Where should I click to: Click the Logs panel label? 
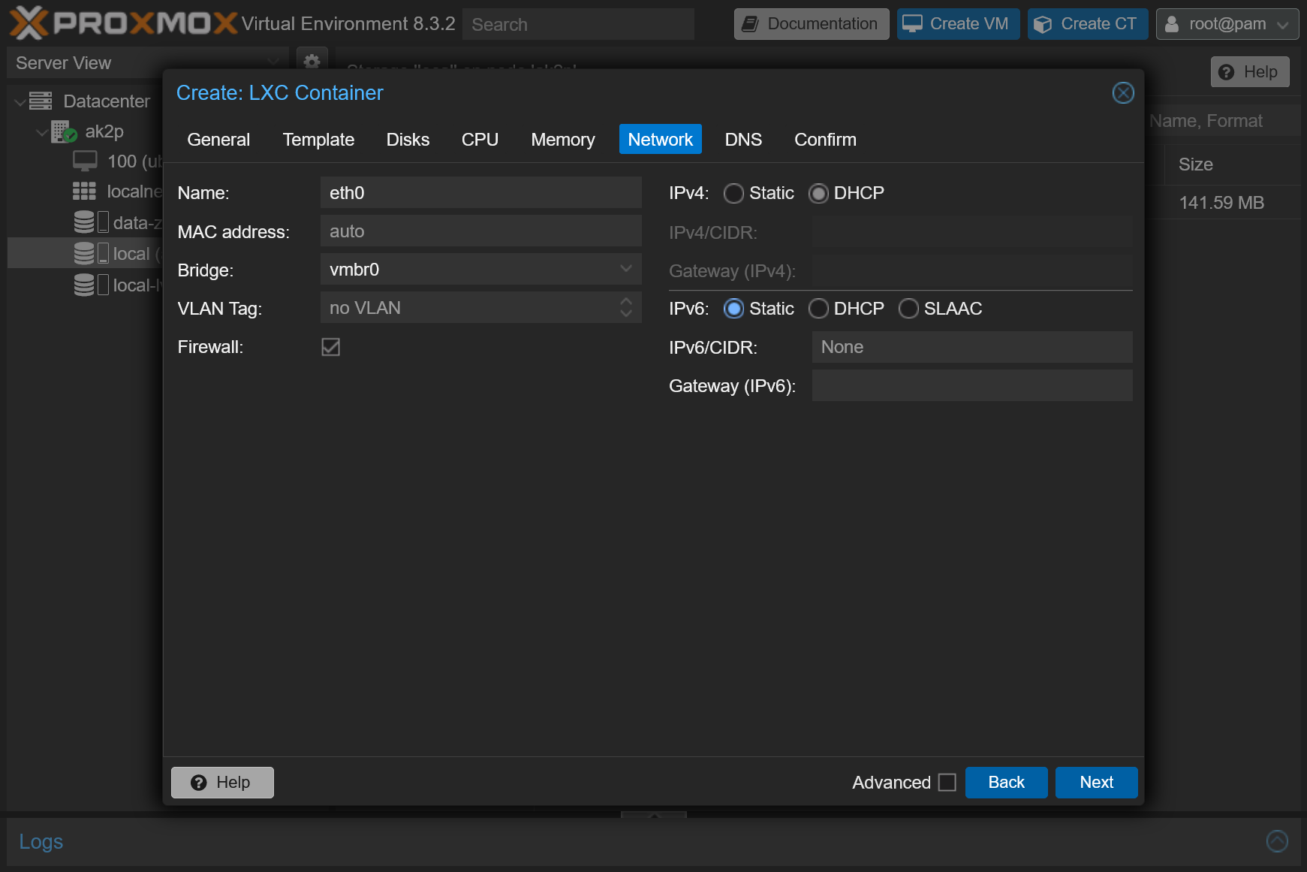(41, 841)
